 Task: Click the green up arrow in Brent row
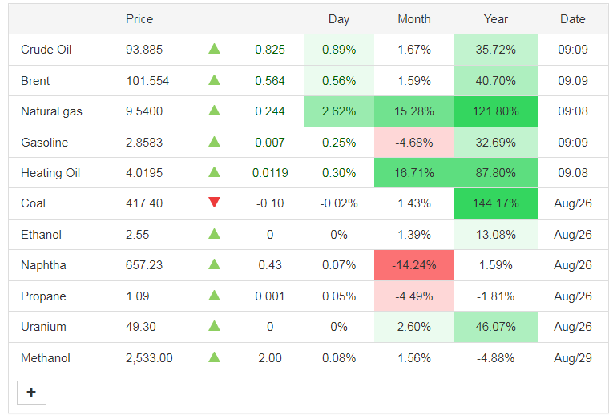coord(214,80)
